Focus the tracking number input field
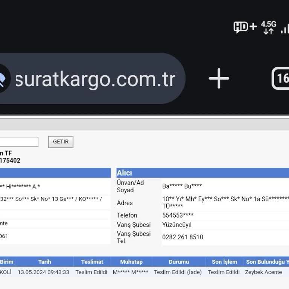Screen dimensions: 289x289 (19, 142)
